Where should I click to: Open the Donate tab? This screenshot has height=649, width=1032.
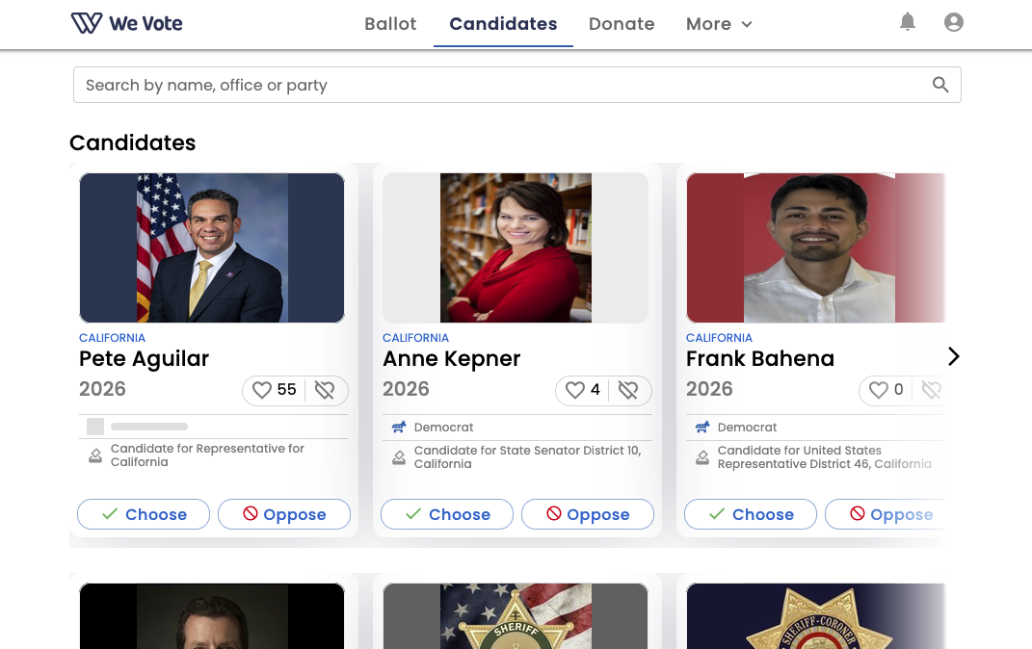(x=622, y=24)
